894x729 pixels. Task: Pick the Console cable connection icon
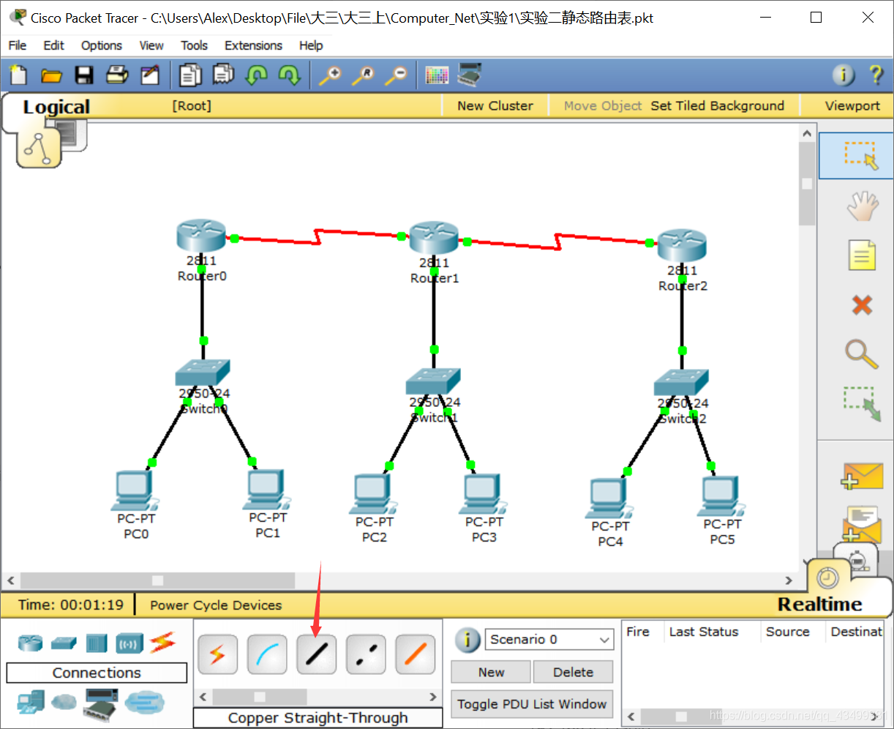[267, 654]
